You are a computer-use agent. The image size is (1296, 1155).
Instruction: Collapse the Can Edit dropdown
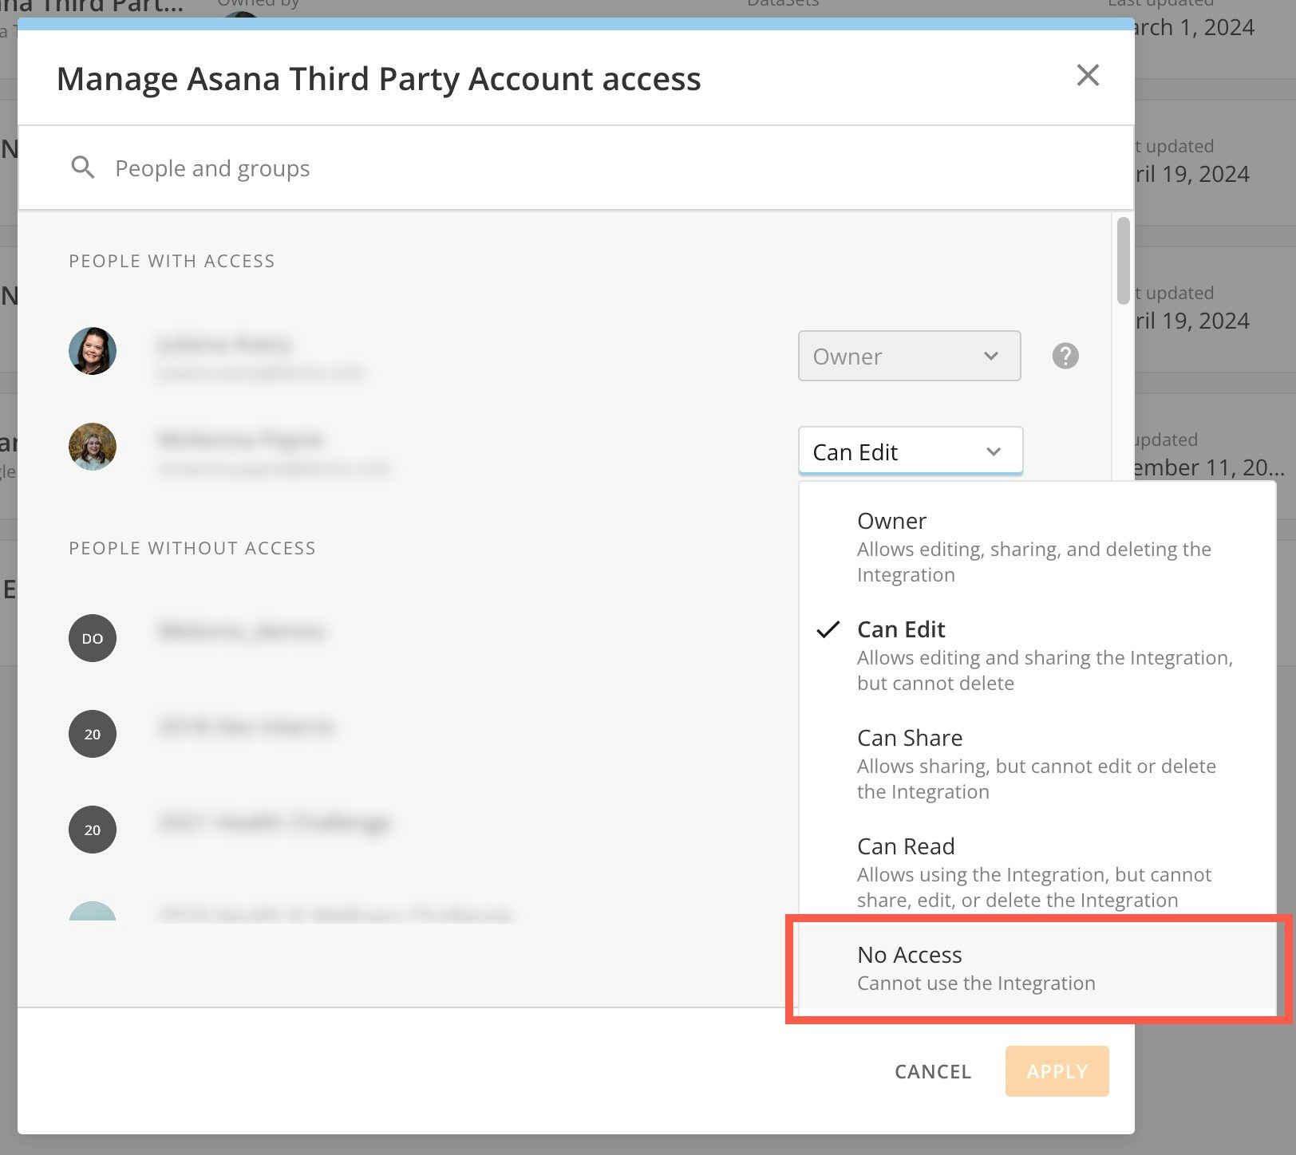(910, 451)
